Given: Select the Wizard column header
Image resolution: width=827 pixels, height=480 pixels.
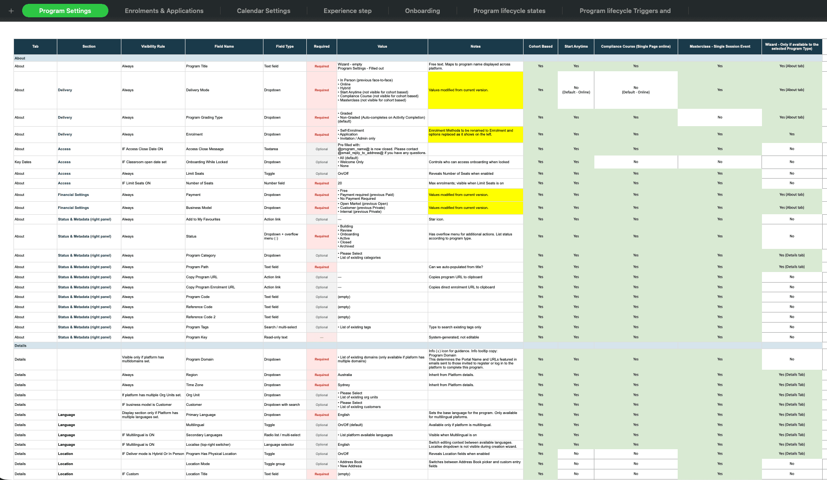Looking at the screenshot, I should pos(792,47).
